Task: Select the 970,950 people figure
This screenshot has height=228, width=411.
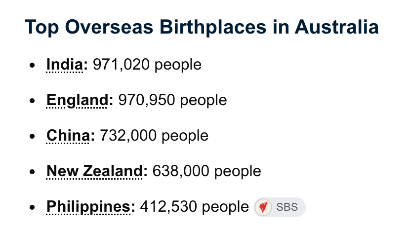Action: [x=173, y=100]
